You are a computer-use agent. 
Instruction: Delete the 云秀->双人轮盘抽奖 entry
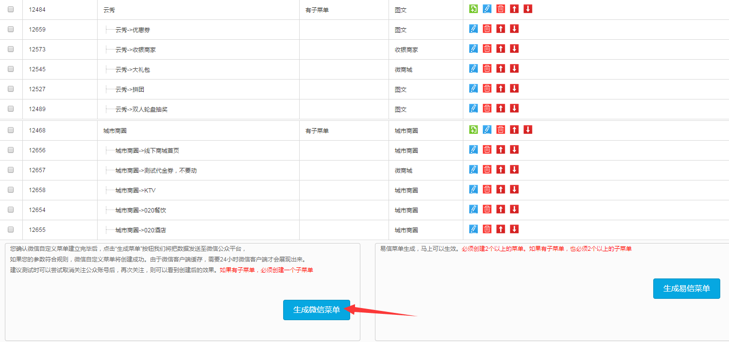pyautogui.click(x=487, y=108)
